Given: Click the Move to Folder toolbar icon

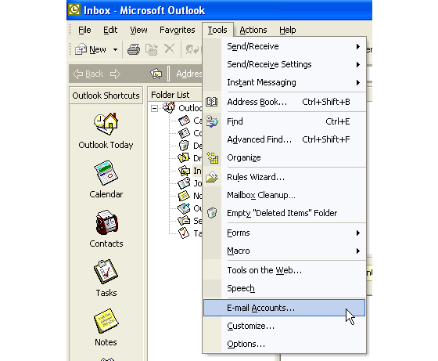Looking at the screenshot, I should pyautogui.click(x=152, y=49).
